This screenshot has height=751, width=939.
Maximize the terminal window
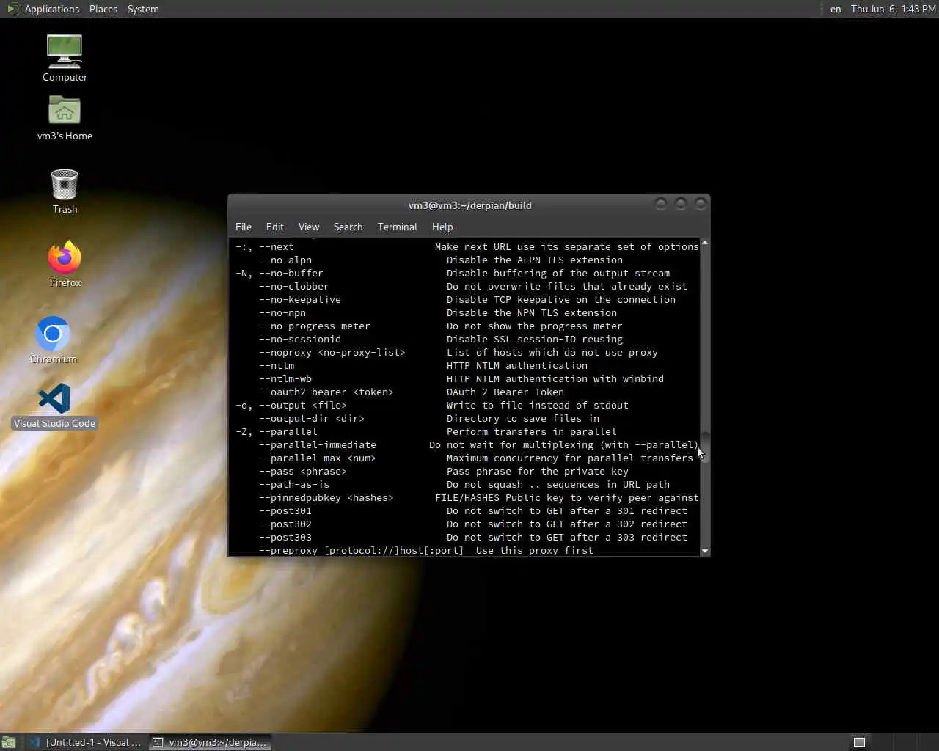coord(681,204)
